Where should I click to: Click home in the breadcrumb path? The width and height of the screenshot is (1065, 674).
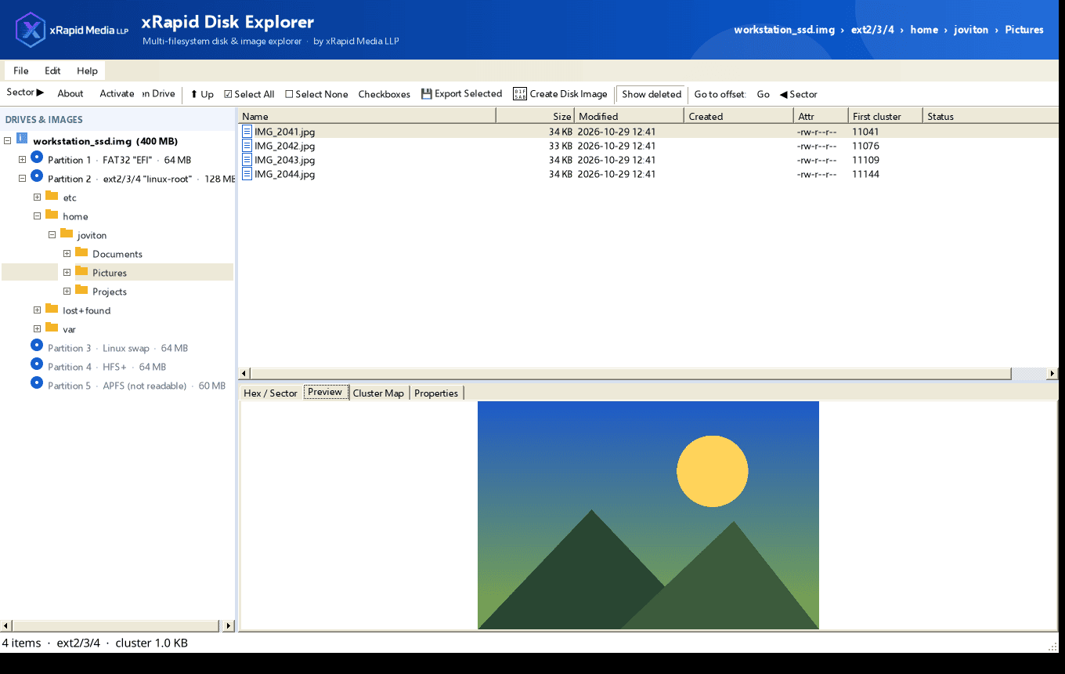pyautogui.click(x=924, y=30)
